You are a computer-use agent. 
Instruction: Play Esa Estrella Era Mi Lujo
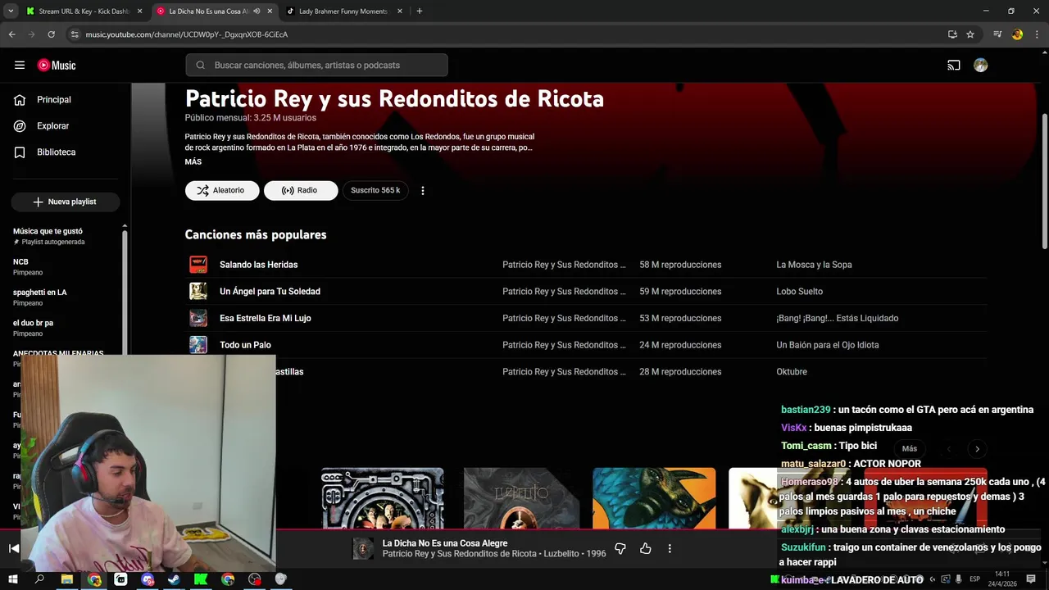266,318
